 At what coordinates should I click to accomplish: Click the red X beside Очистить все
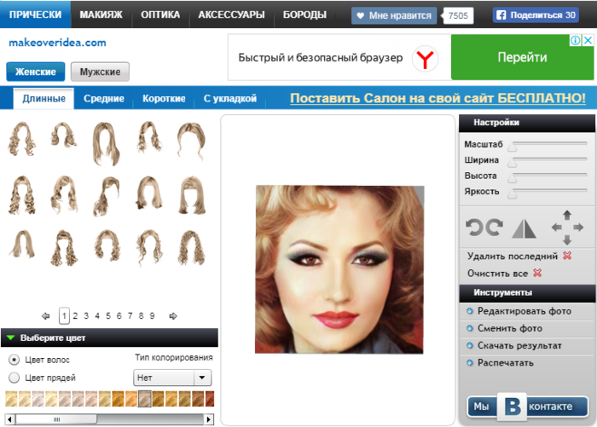536,273
